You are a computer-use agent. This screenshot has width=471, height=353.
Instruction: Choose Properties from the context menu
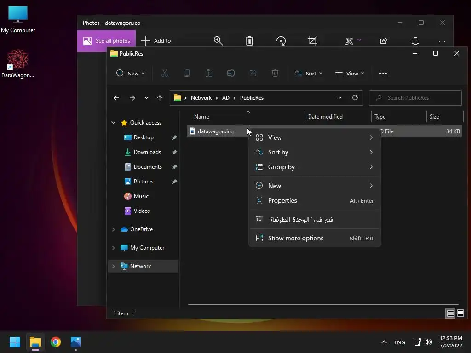(x=315, y=200)
